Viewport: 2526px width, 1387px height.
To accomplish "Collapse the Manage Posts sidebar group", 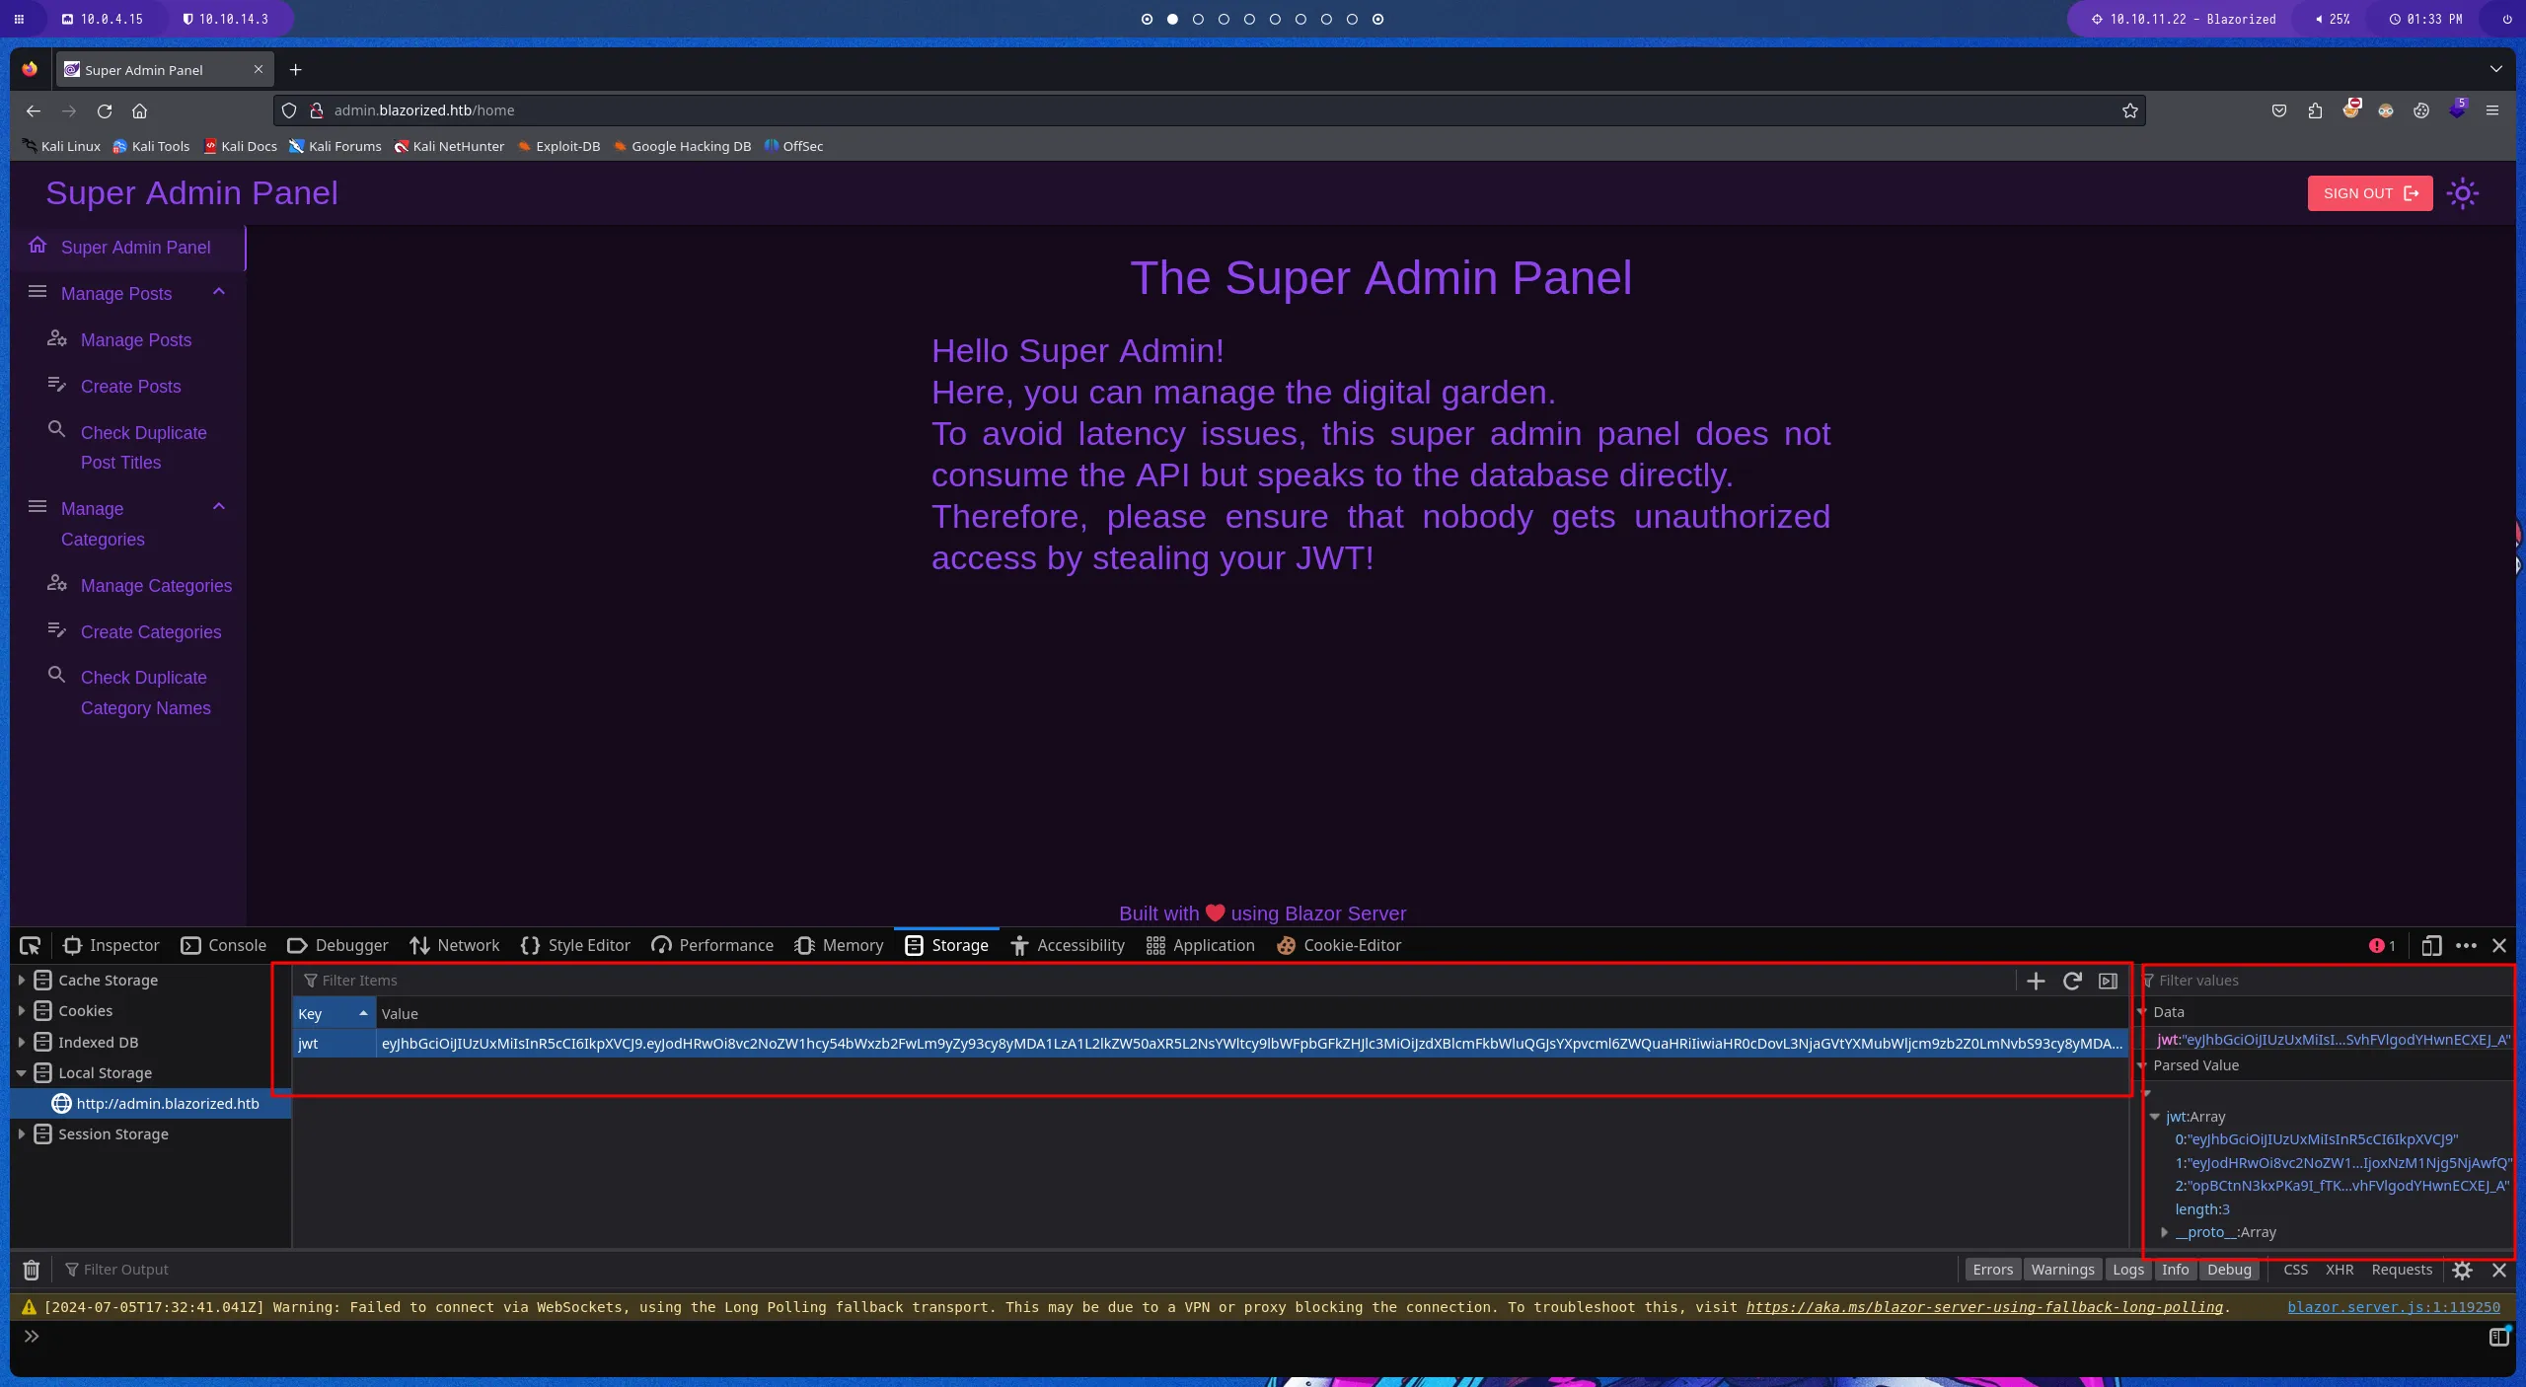I will [219, 293].
